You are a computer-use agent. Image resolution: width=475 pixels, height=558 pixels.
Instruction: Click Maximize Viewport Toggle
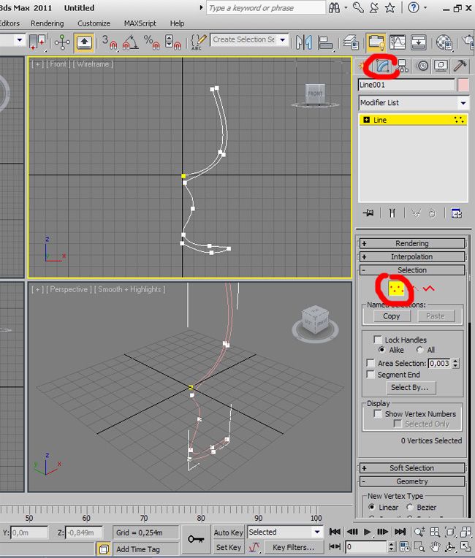click(x=465, y=546)
